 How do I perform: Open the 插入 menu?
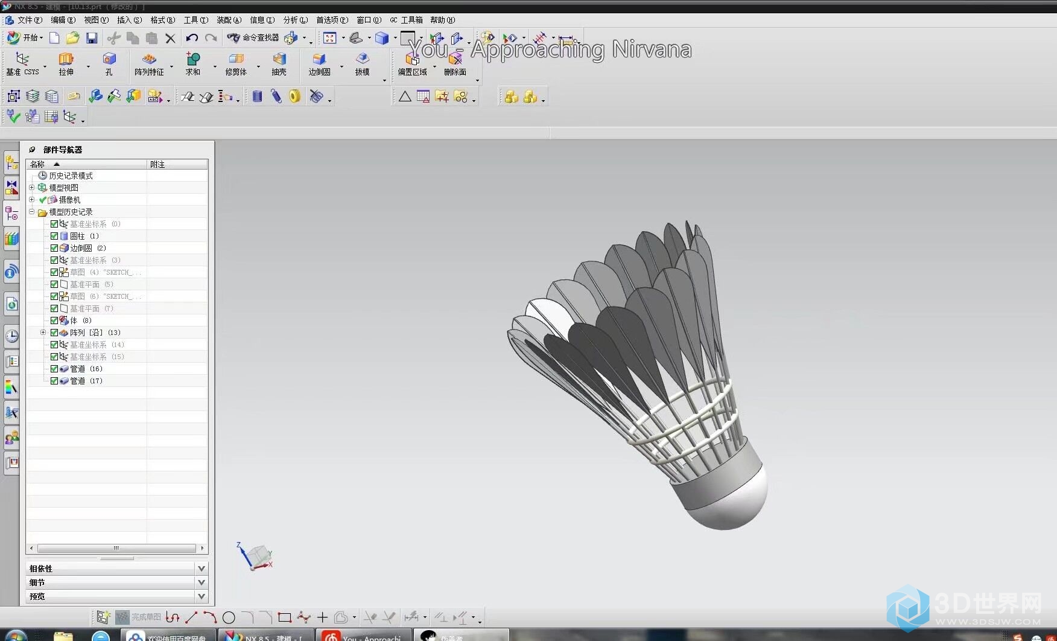[129, 20]
